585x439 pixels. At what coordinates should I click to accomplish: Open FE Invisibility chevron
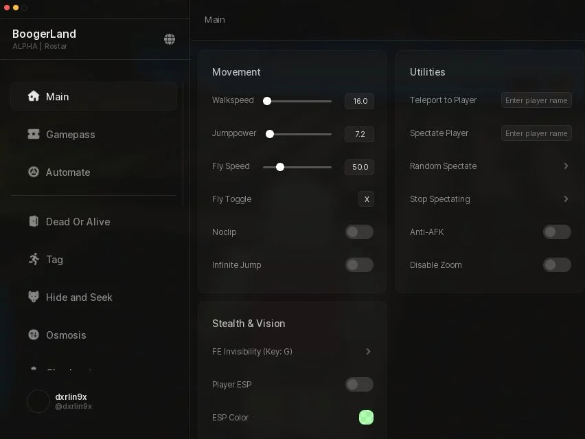(368, 351)
